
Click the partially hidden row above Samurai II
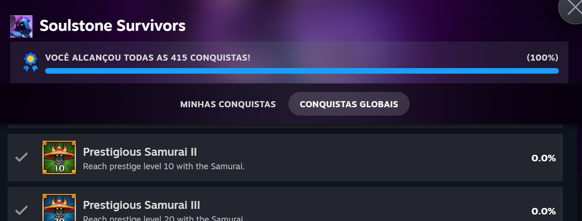coord(285,126)
